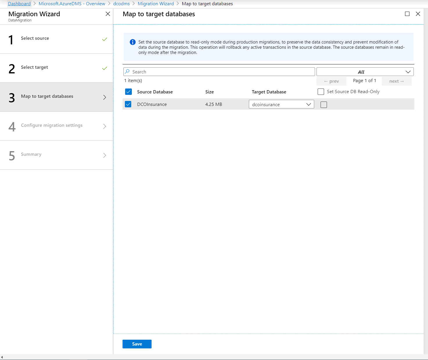
Task: Click the info icon in the notice banner
Action: (132, 42)
